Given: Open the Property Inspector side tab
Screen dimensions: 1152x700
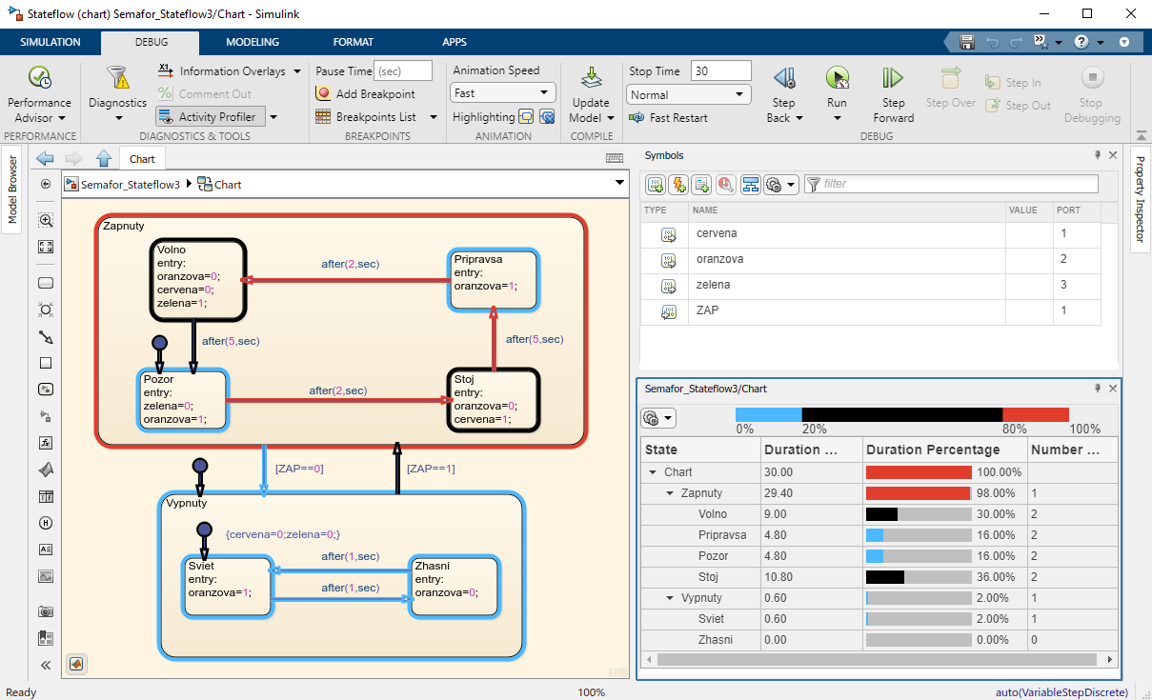Looking at the screenshot, I should [x=1140, y=199].
